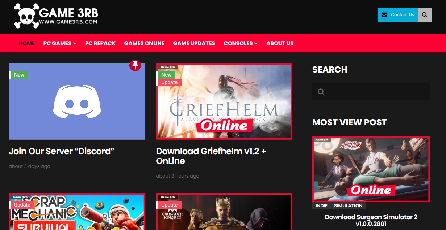The image size is (446, 230).
Task: Click the New badge on Griefhelm post
Action: point(166,75)
